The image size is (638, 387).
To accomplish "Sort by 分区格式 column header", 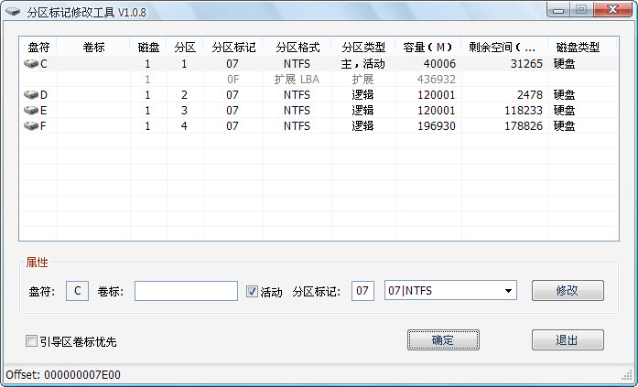I will [297, 47].
